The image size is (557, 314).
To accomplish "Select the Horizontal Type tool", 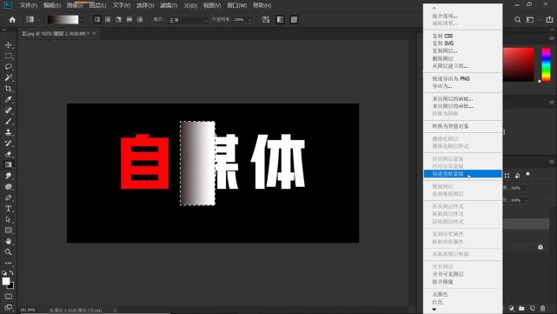I will point(9,209).
